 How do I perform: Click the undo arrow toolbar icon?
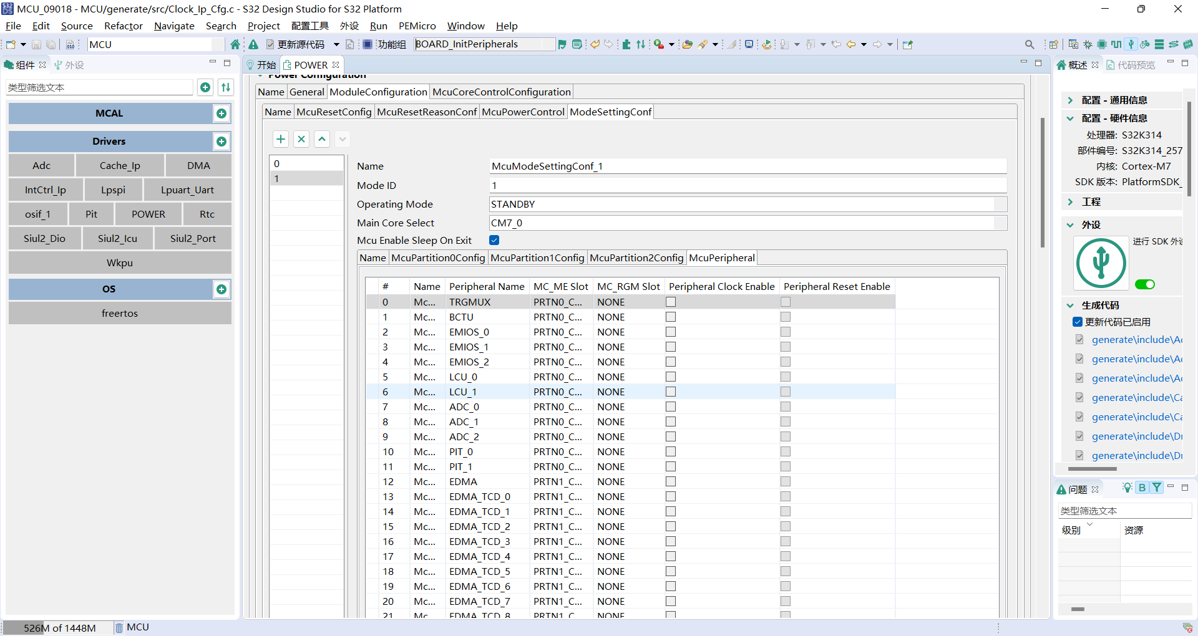coord(595,44)
